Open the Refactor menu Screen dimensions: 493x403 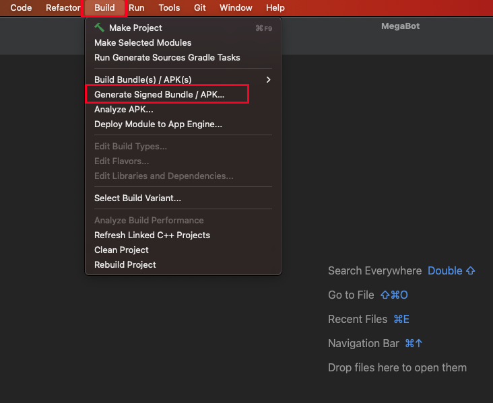(63, 7)
